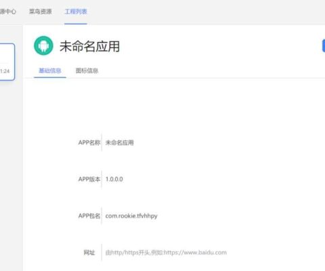The width and height of the screenshot is (325, 271).
Task: Select the project card in left sidebar
Action: pos(7,62)
